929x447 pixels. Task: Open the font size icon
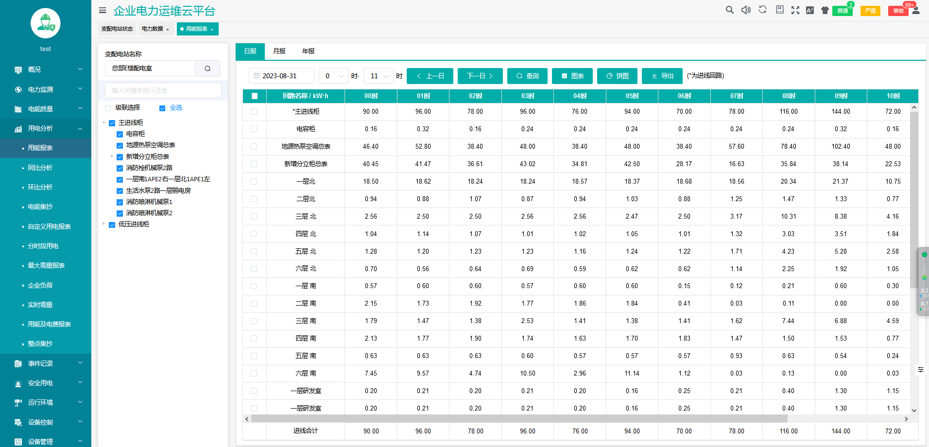point(810,10)
